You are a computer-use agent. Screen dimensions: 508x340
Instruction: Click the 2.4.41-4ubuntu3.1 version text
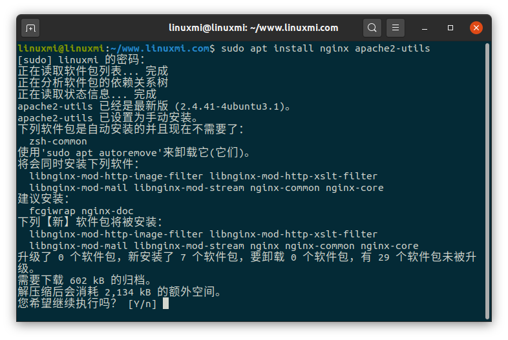231,106
